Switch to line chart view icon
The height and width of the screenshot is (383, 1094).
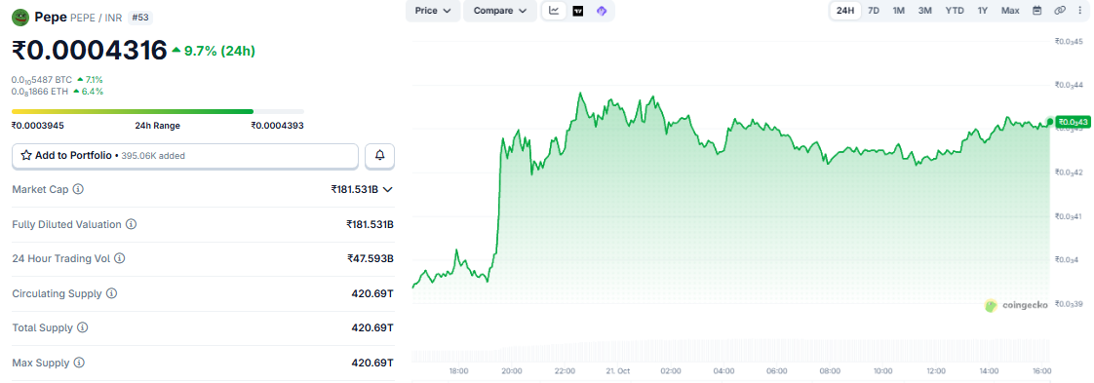[554, 11]
